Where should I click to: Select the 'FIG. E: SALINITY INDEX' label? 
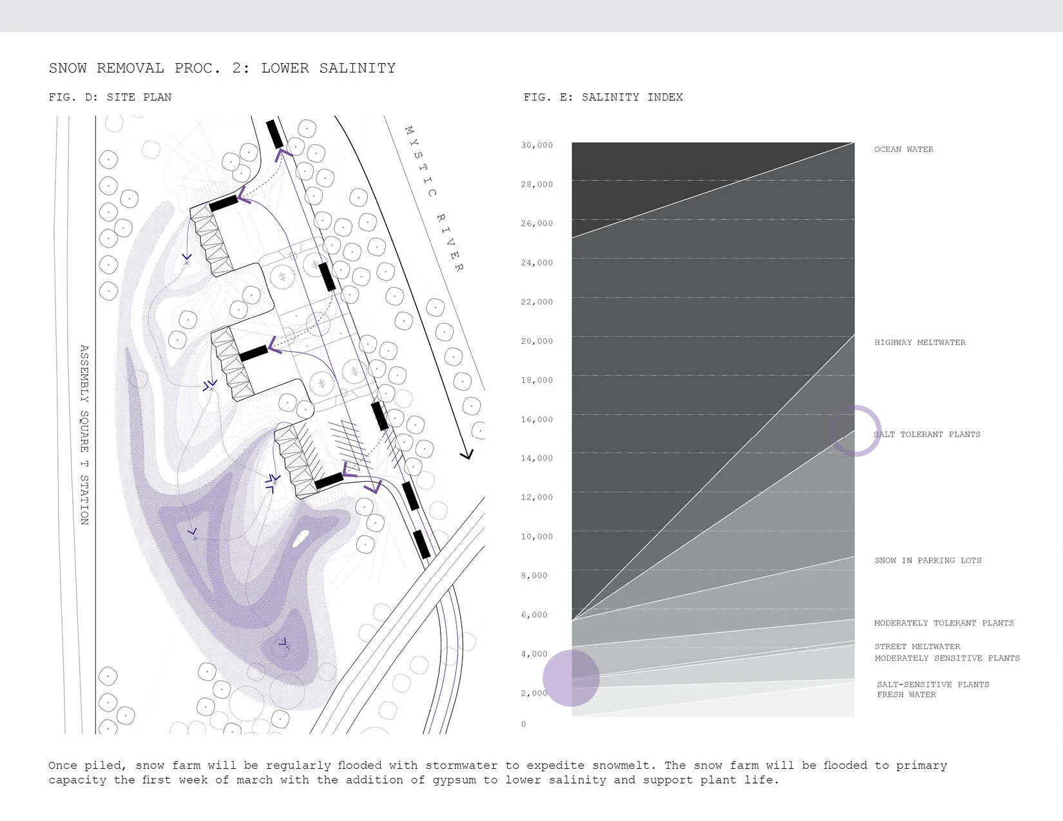603,97
